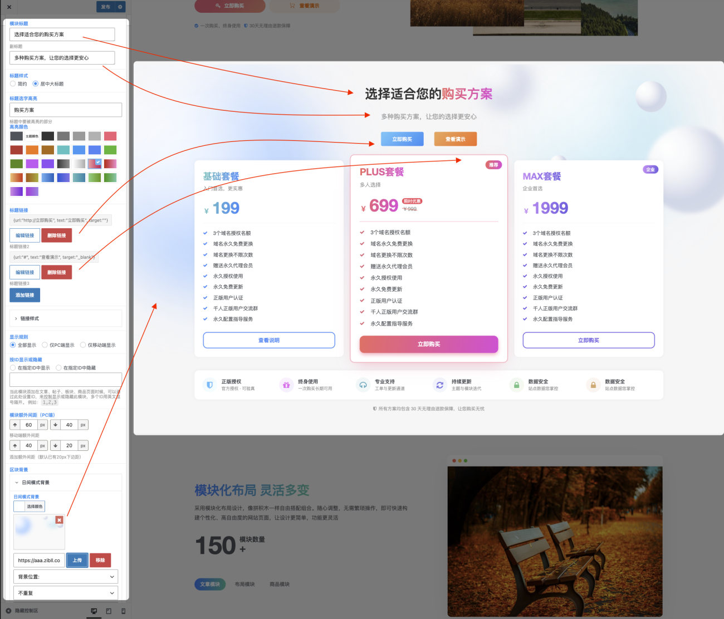Switch to mobile preview device icon

[123, 611]
